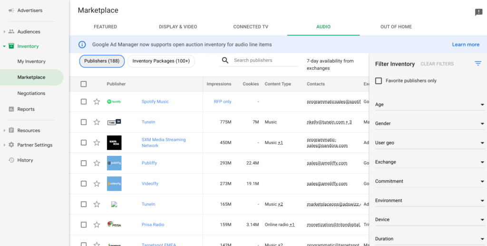Select the Inventory Packages (100+) chip

coord(161,61)
